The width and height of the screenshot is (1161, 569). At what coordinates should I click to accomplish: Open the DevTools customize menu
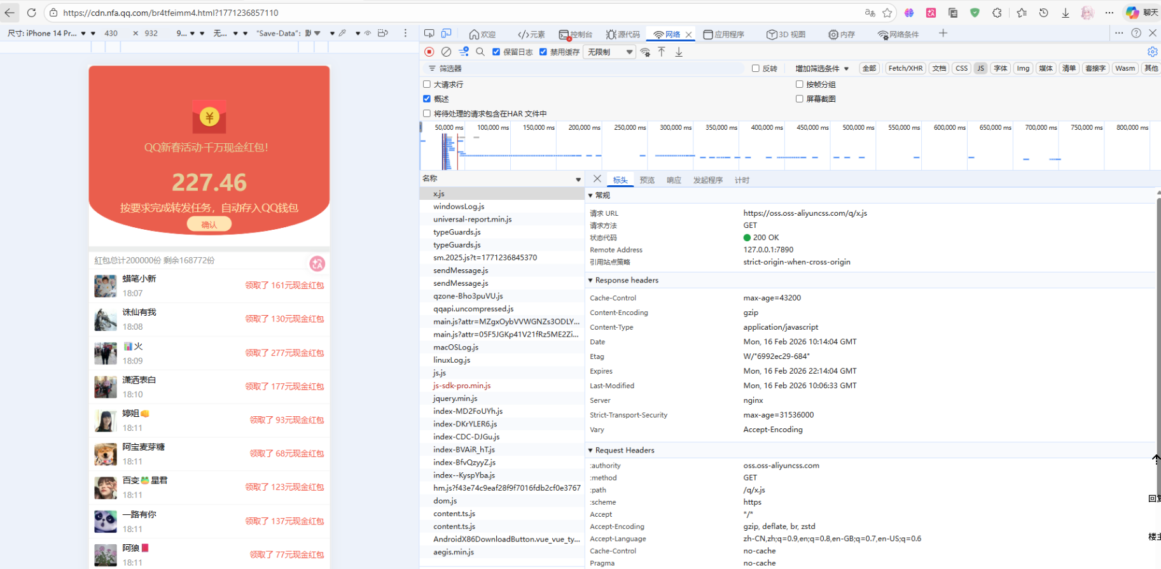pos(1119,33)
